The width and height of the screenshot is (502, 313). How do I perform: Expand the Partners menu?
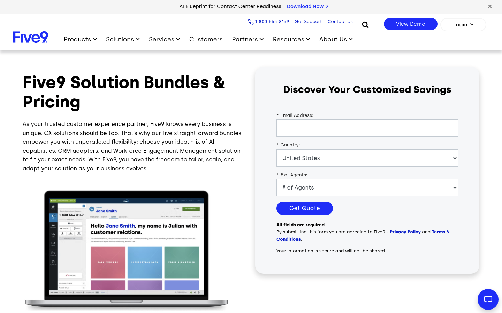(248, 39)
